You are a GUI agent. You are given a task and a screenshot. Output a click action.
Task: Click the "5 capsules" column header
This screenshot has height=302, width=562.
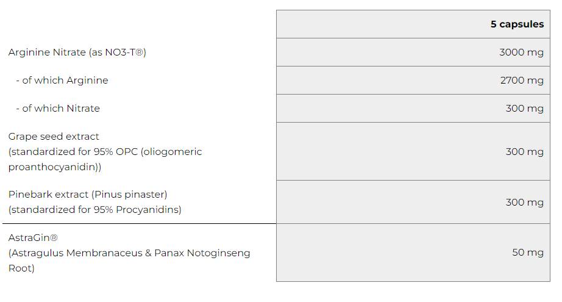pyautogui.click(x=517, y=24)
